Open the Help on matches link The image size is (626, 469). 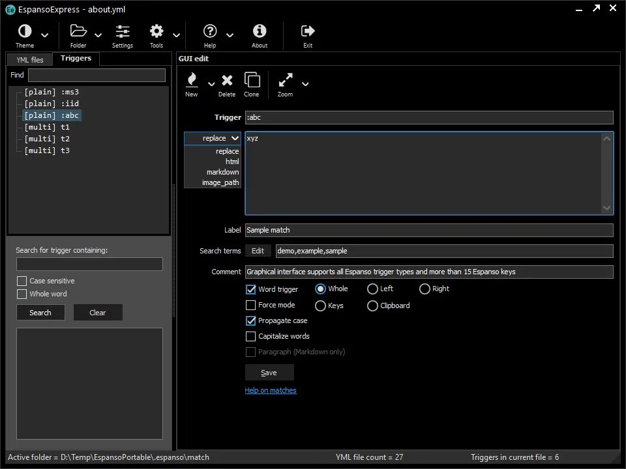pos(270,390)
